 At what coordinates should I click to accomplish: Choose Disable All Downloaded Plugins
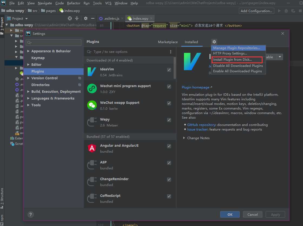click(238, 66)
